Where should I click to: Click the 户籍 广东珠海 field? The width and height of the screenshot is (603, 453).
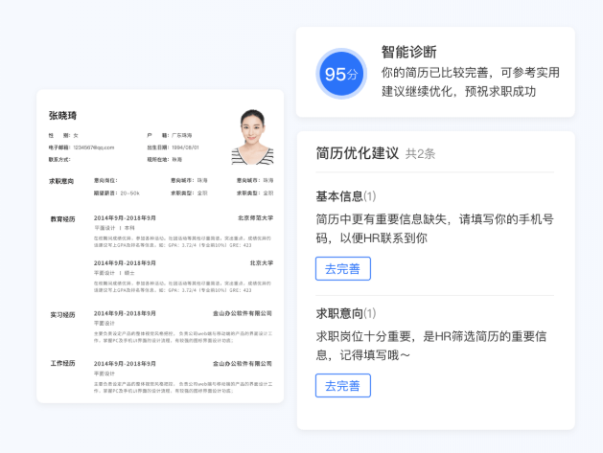(170, 135)
